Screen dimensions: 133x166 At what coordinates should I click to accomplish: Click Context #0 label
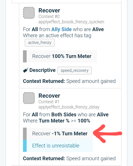49,17
